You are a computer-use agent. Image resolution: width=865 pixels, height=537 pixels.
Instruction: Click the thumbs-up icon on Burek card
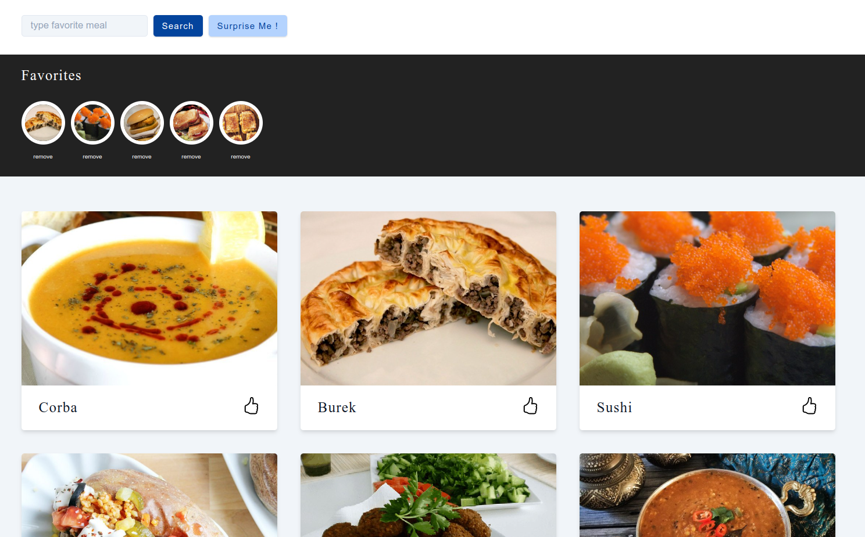530,406
